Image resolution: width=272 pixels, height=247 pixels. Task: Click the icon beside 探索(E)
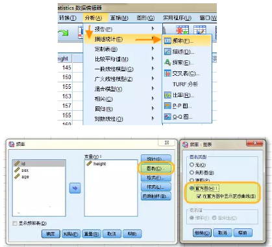pos(167,62)
